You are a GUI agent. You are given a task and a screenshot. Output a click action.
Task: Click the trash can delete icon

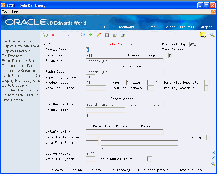107,35
